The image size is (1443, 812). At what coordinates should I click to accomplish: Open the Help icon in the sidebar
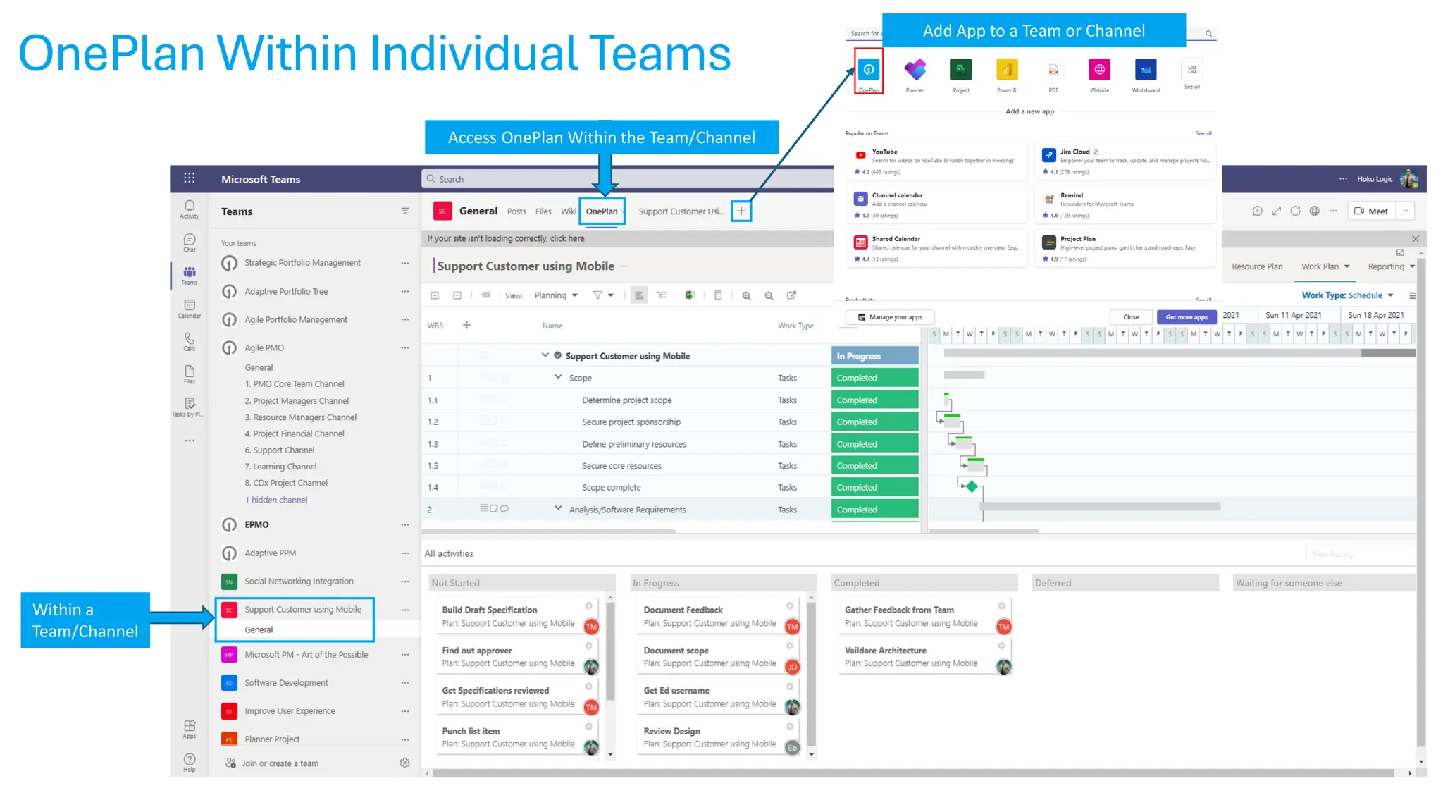pos(189,762)
